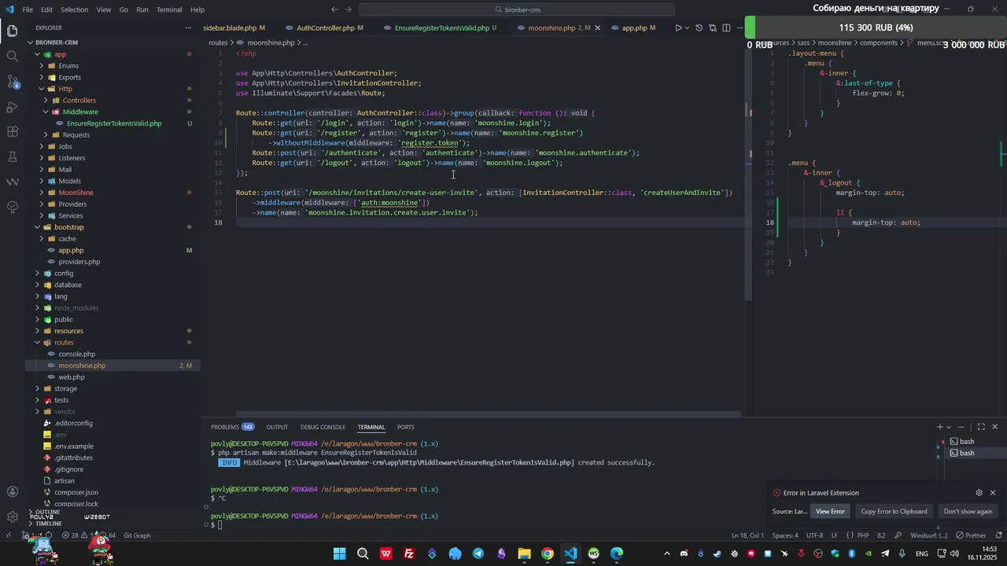Open the File menu
Screen dimensions: 1007x566
click(28, 9)
